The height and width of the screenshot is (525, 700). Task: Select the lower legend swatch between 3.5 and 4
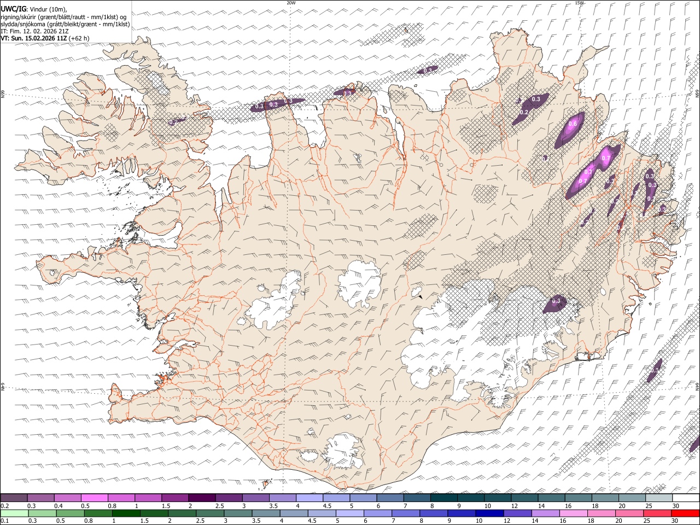pos(266,514)
